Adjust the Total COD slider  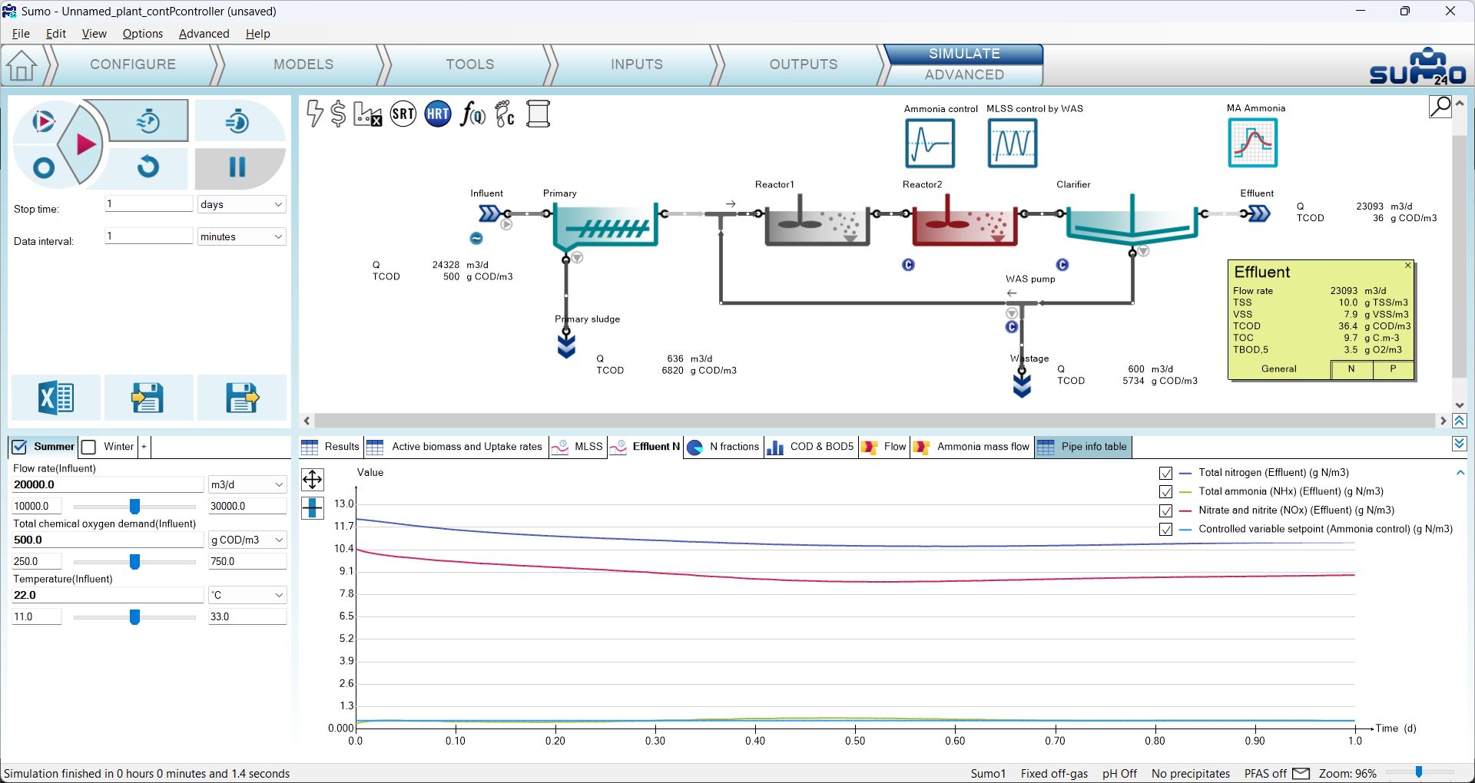tap(135, 562)
